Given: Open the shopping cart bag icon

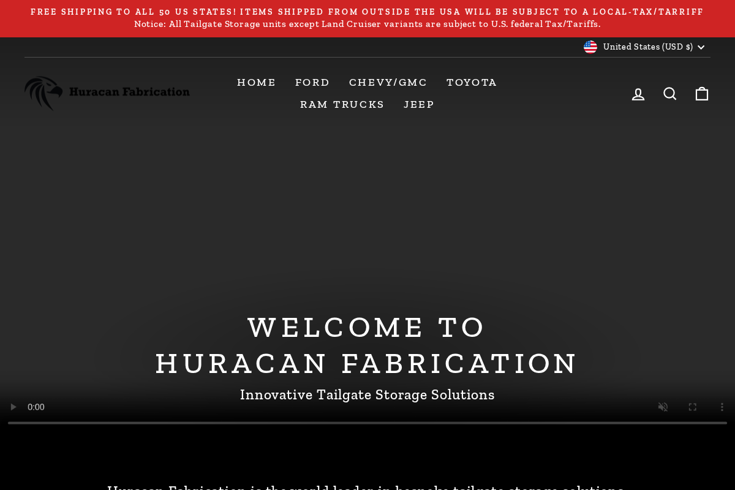Looking at the screenshot, I should [702, 94].
